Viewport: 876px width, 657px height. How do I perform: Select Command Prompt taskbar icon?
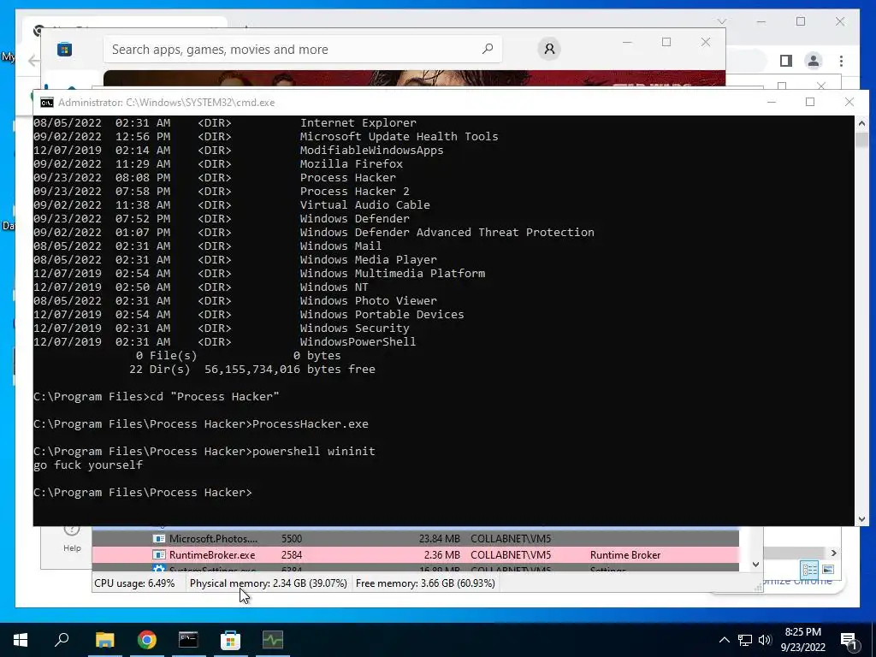[188, 639]
